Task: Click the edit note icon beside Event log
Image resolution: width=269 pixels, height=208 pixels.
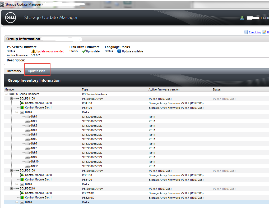Action: tap(264, 32)
